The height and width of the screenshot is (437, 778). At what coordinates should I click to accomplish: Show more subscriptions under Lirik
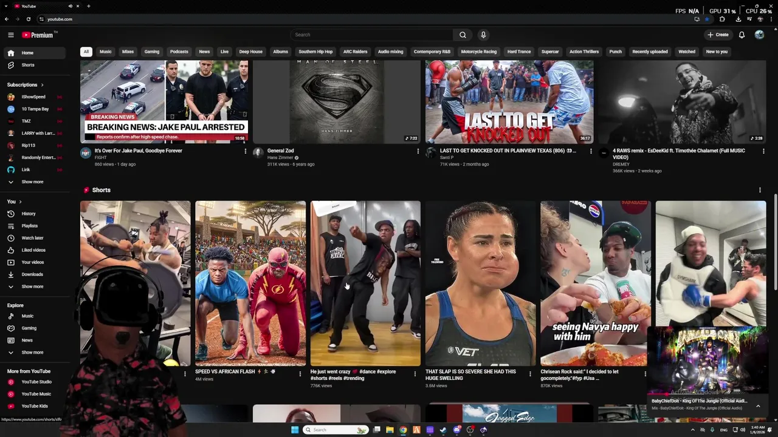click(33, 182)
